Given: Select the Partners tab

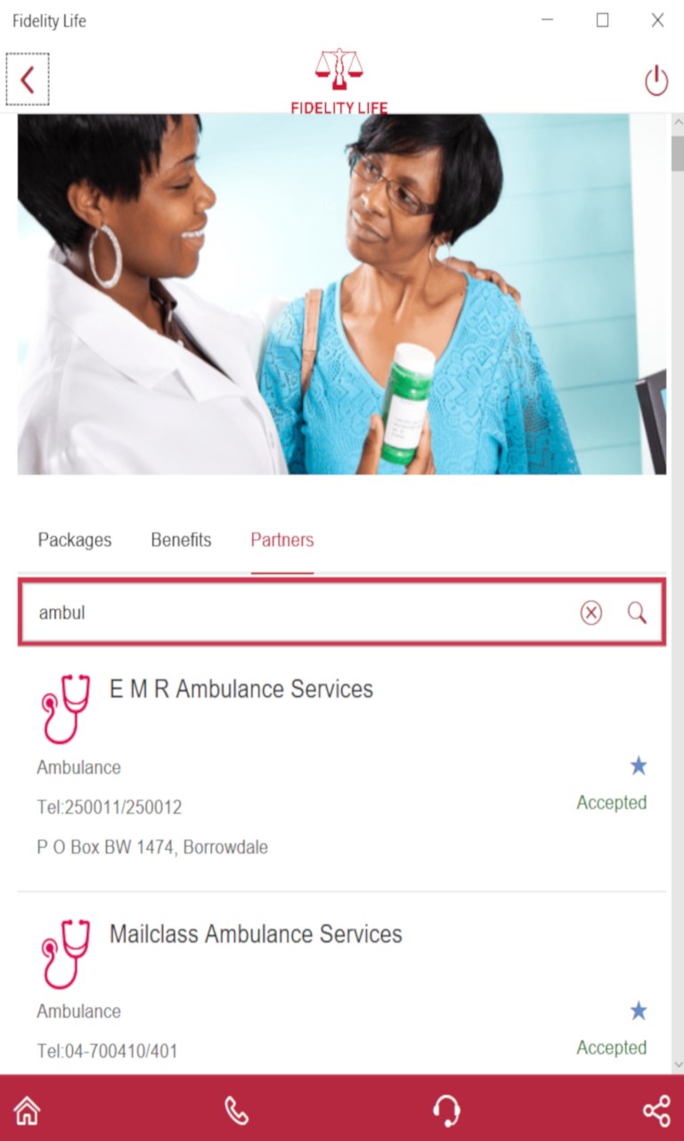Looking at the screenshot, I should pos(282,540).
